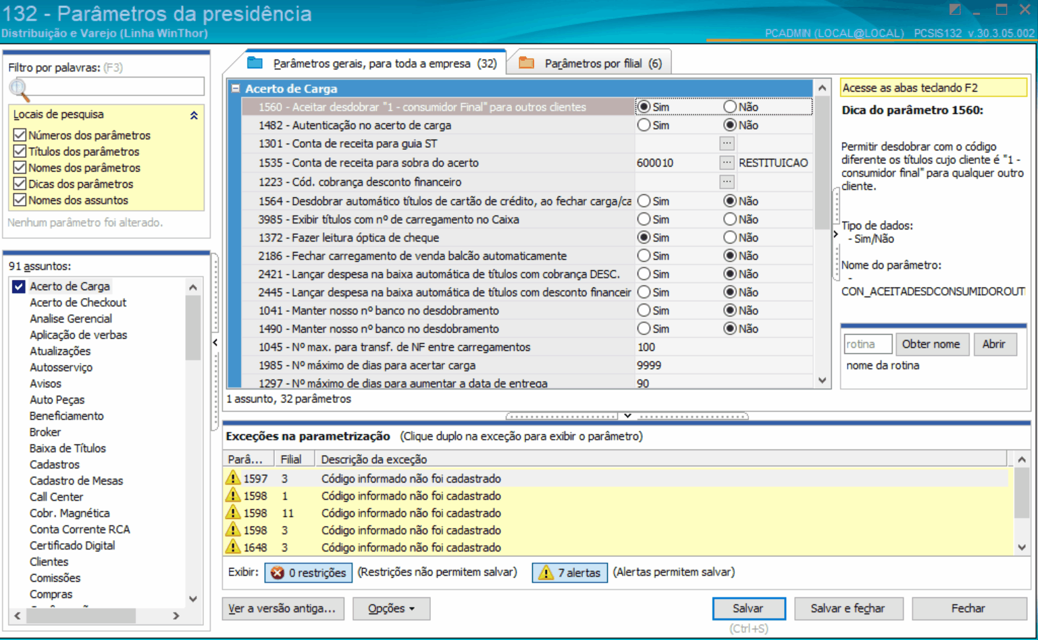1038x640 pixels.
Task: Click the Abrir button
Action: [993, 344]
